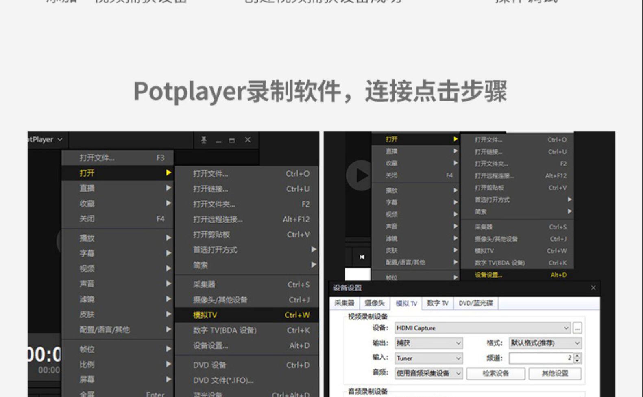Open 字幕 submenu in left window menu
The height and width of the screenshot is (397, 643).
[x=118, y=253]
